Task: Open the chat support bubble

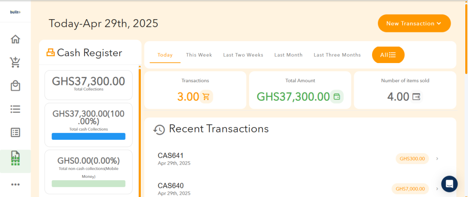Action: tap(449, 184)
